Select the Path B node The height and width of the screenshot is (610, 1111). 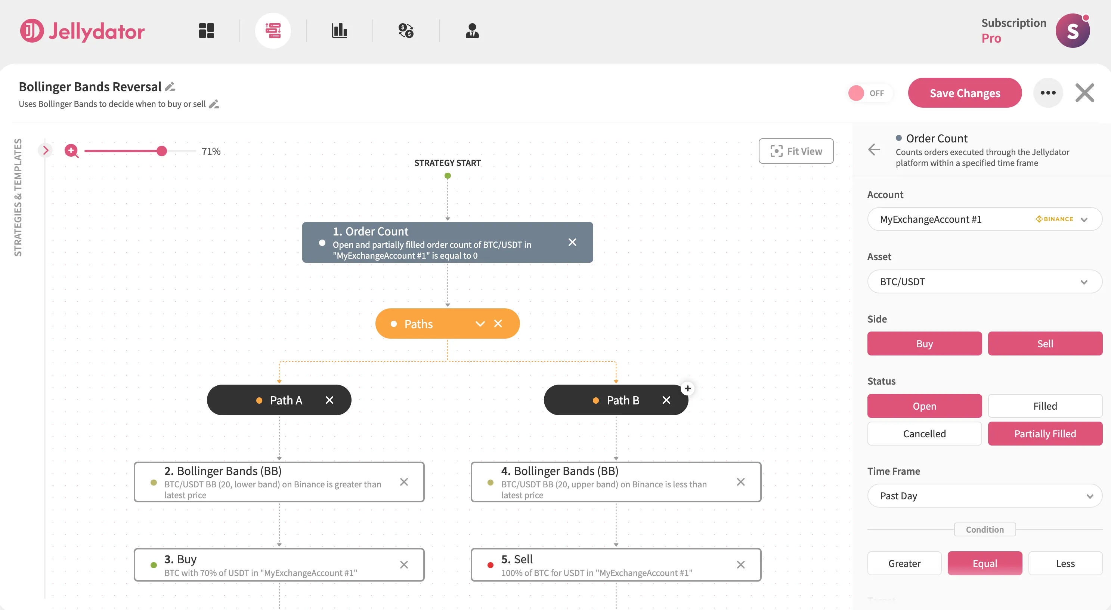coord(616,400)
